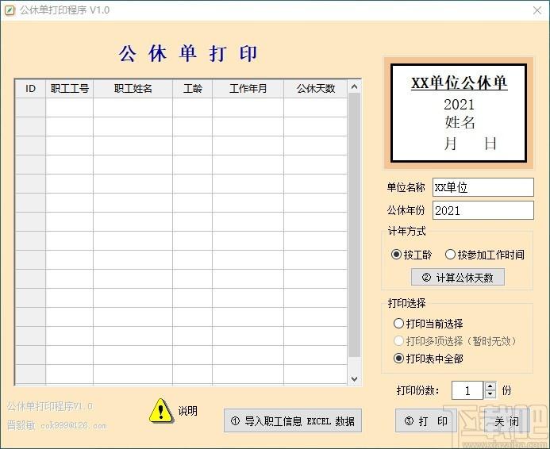
Task: Click the 关闭 button
Action: (506, 420)
